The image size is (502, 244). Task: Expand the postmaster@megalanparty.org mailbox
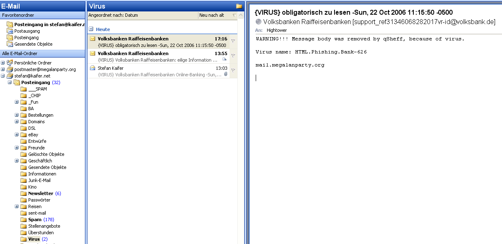coord(3,69)
